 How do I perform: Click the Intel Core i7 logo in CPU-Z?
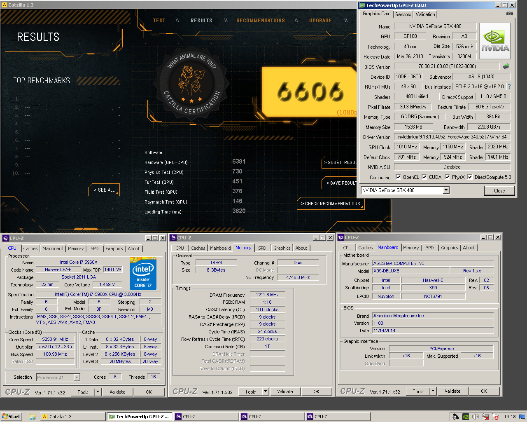143,273
